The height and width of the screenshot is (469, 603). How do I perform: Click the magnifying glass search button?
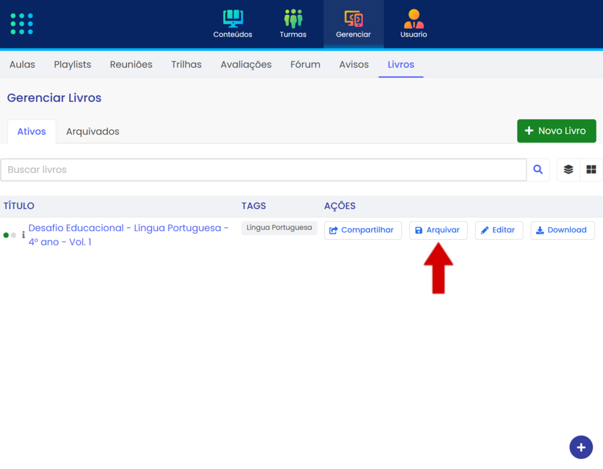pyautogui.click(x=538, y=170)
